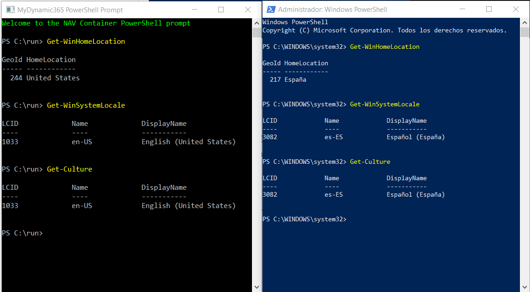Click the MyDynamic365 PowerShell Prompt window icon
Viewport: 530px width, 292px height.
click(10, 10)
